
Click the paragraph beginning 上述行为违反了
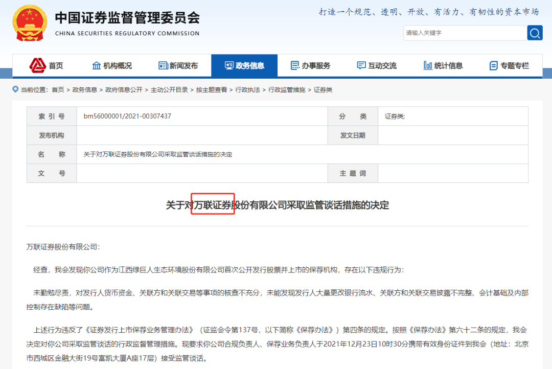pos(278,344)
